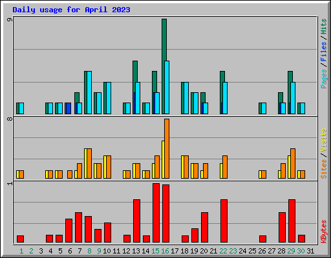The height and width of the screenshot is (258, 331).
Task: Click the red KBytes legend label
Action: [x=323, y=232]
